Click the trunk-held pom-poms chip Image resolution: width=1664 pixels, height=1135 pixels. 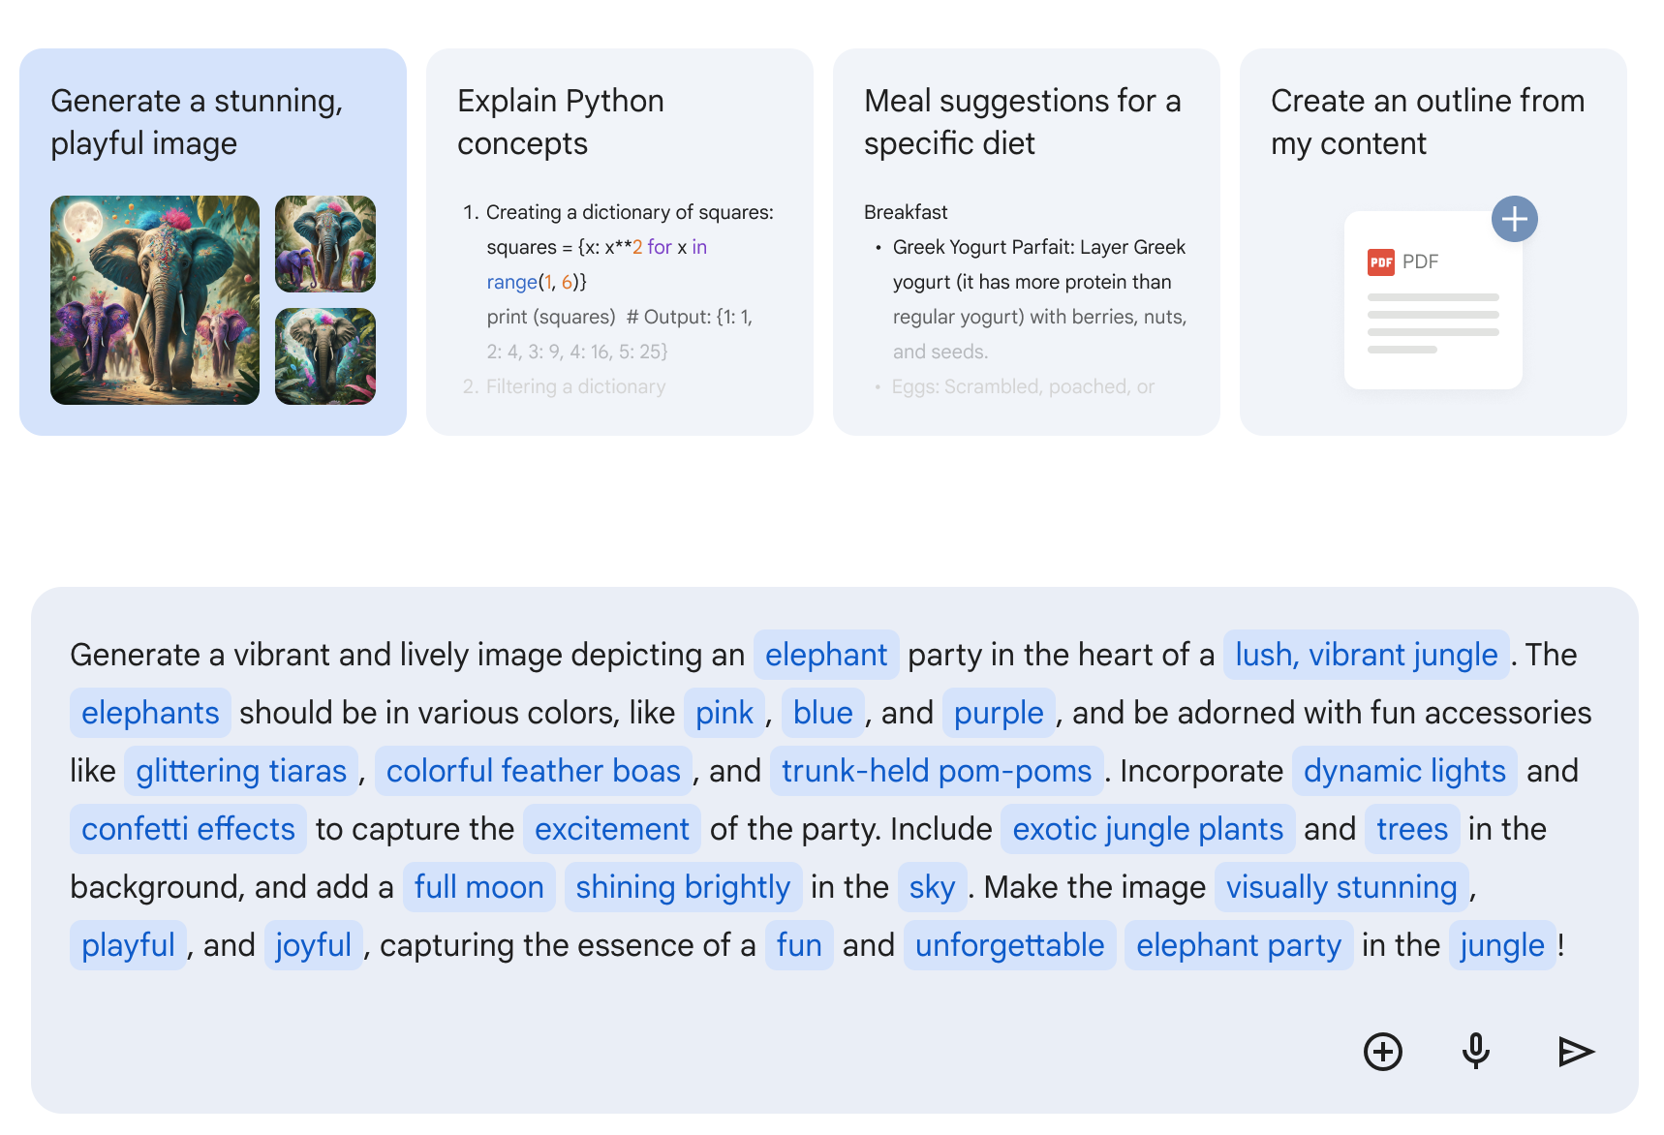tap(936, 771)
